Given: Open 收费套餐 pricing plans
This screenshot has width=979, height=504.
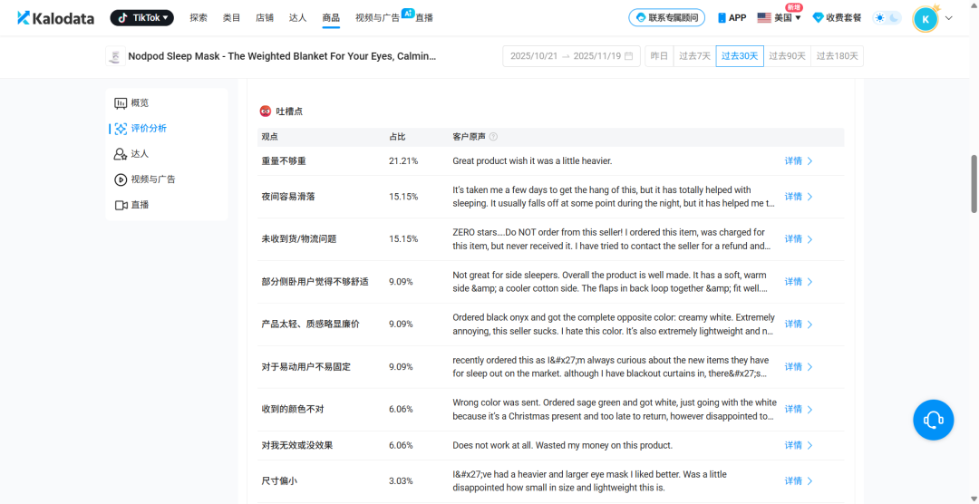Looking at the screenshot, I should point(837,18).
